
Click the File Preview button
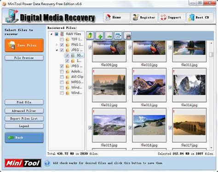(24, 58)
